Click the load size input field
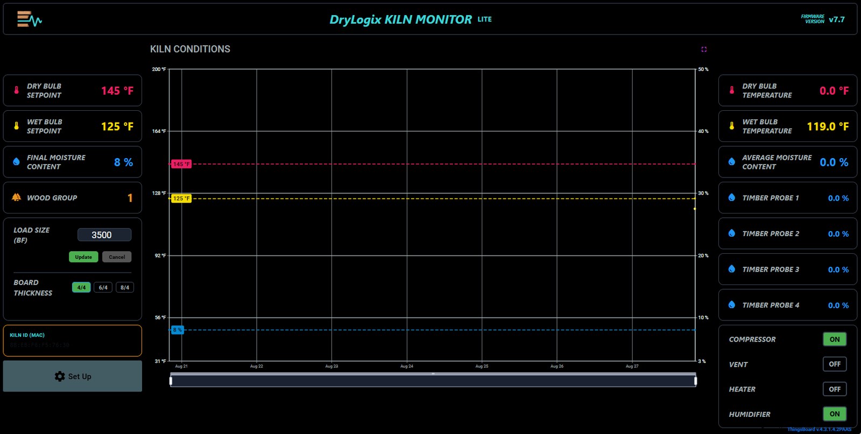Screen dimensions: 861x434 104,234
